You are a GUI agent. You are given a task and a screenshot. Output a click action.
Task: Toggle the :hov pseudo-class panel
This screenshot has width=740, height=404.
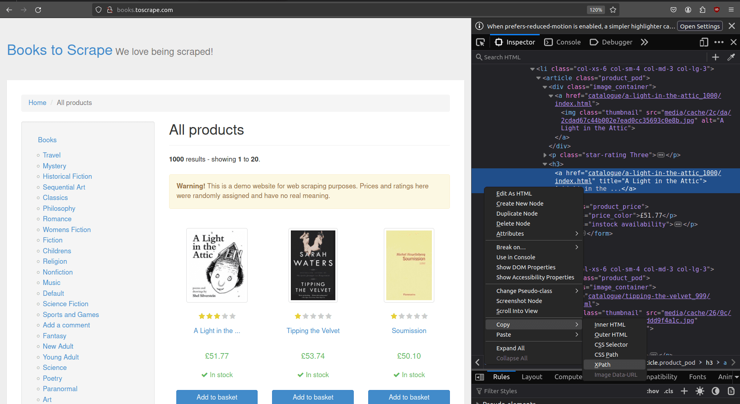pos(653,391)
